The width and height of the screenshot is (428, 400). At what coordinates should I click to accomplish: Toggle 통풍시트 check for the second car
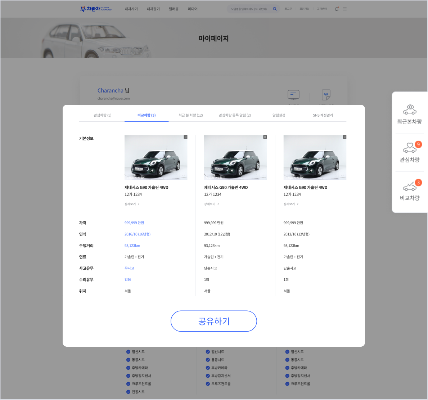pos(208,360)
